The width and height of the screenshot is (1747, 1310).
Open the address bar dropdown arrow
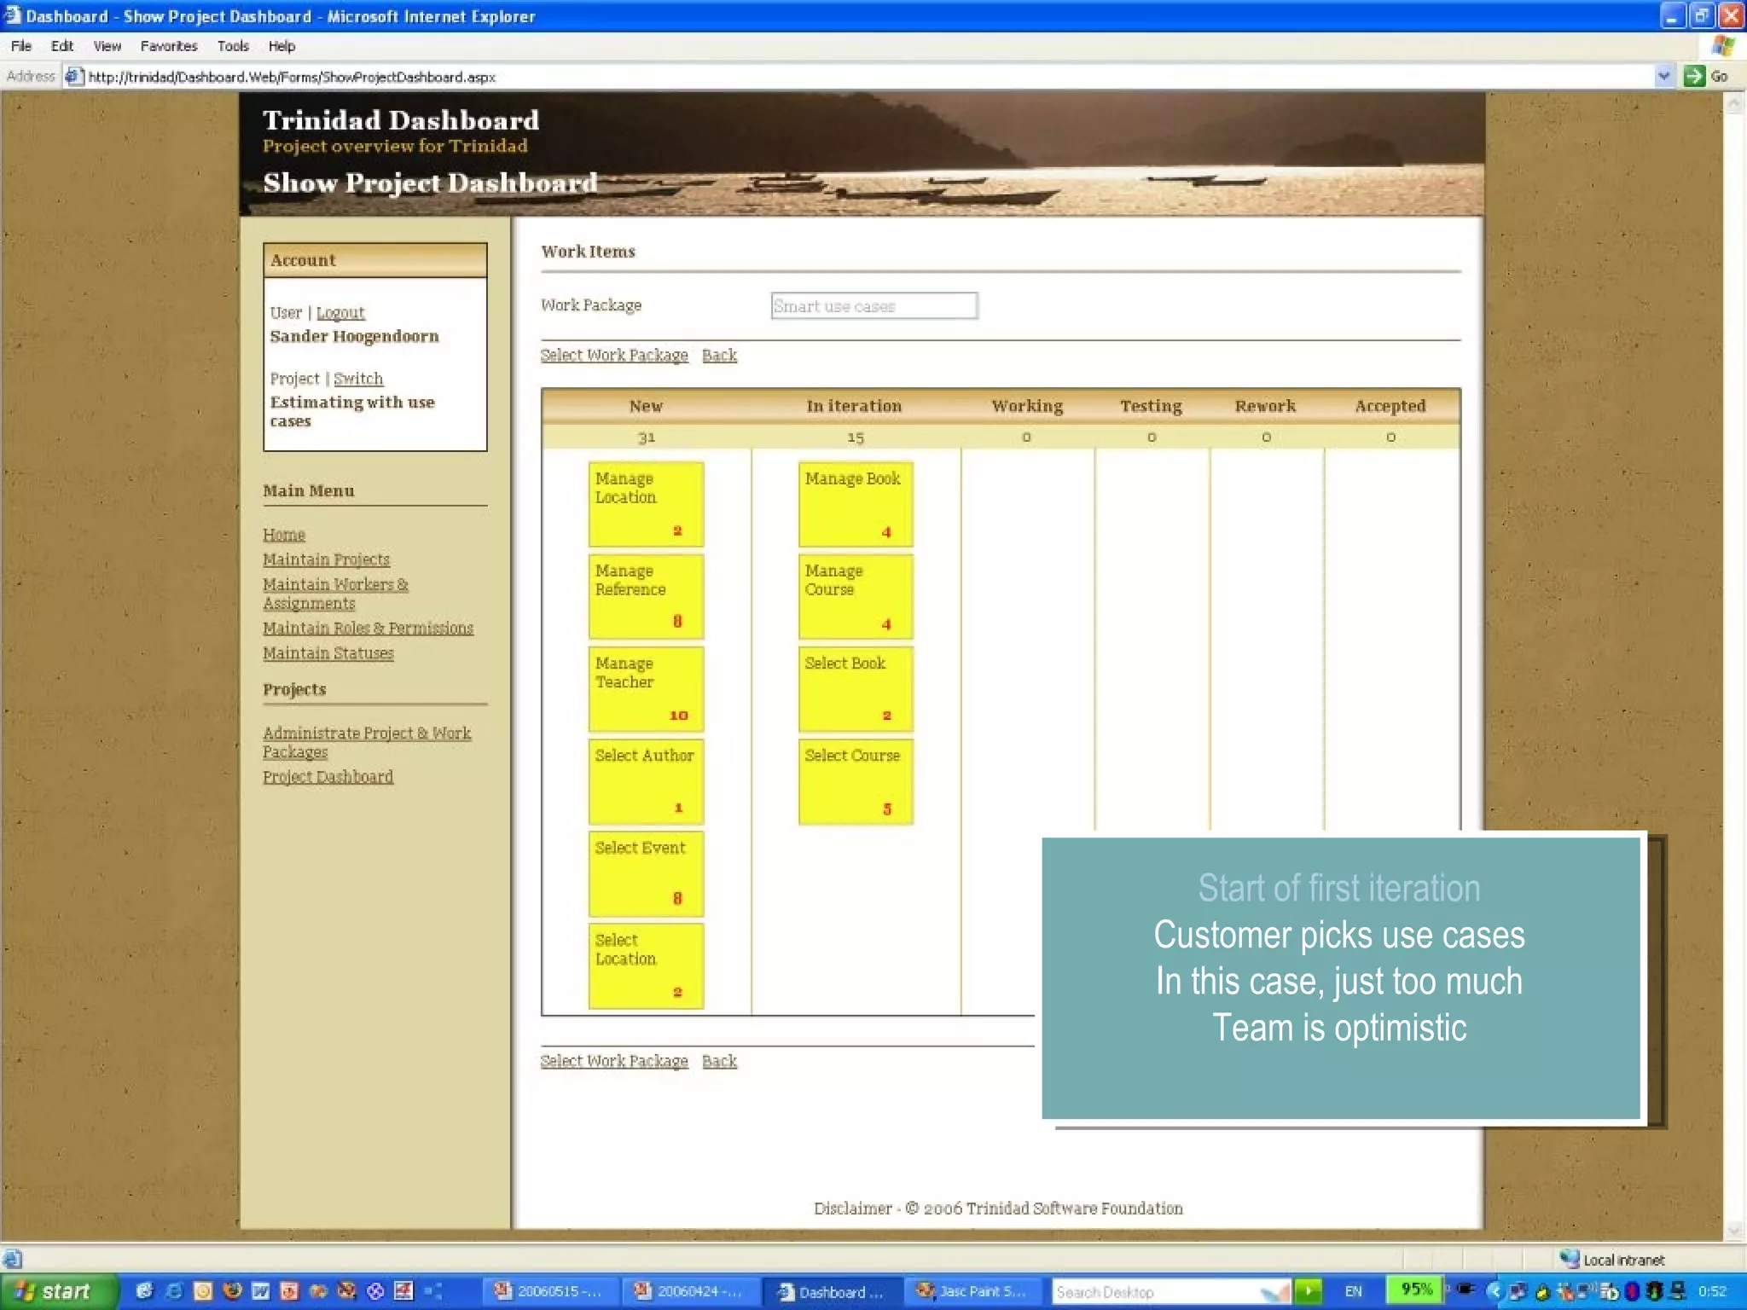(1663, 77)
